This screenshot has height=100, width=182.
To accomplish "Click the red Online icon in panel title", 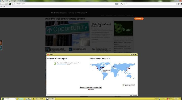I will [48, 55].
